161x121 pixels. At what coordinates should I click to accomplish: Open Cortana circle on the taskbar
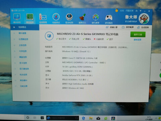[28, 118]
